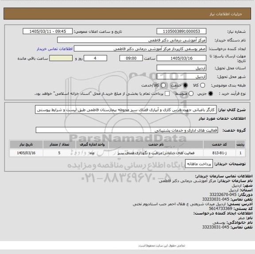Click the delivery city field اردبیل
The width and height of the screenshot is (255, 254).
(x=182, y=77)
